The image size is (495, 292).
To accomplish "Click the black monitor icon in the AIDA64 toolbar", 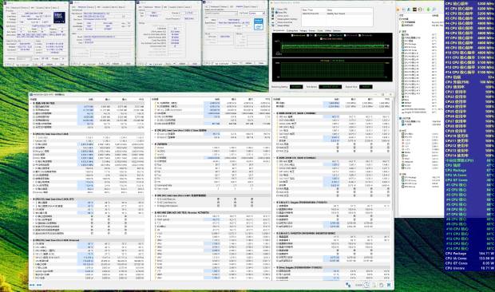I will [x=414, y=10].
